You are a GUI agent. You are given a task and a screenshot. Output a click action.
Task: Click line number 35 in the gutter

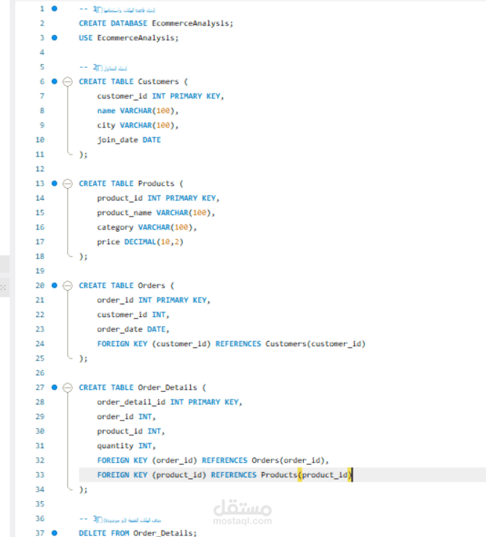point(40,503)
